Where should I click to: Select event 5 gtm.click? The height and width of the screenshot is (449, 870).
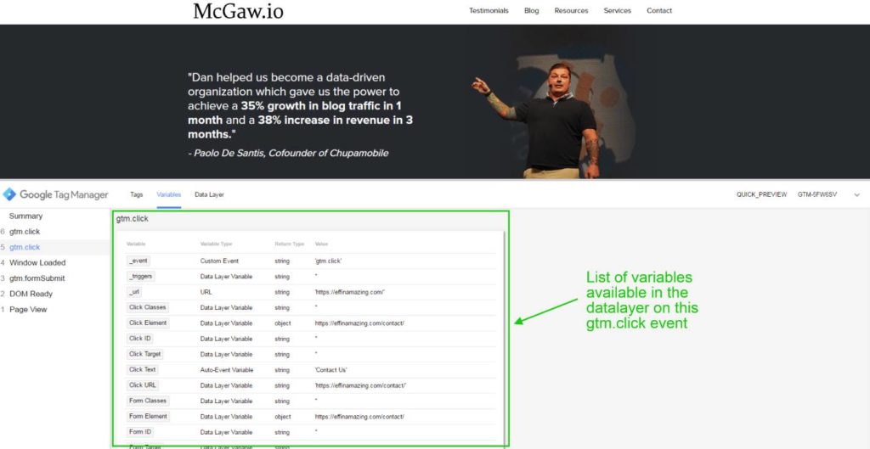click(25, 247)
